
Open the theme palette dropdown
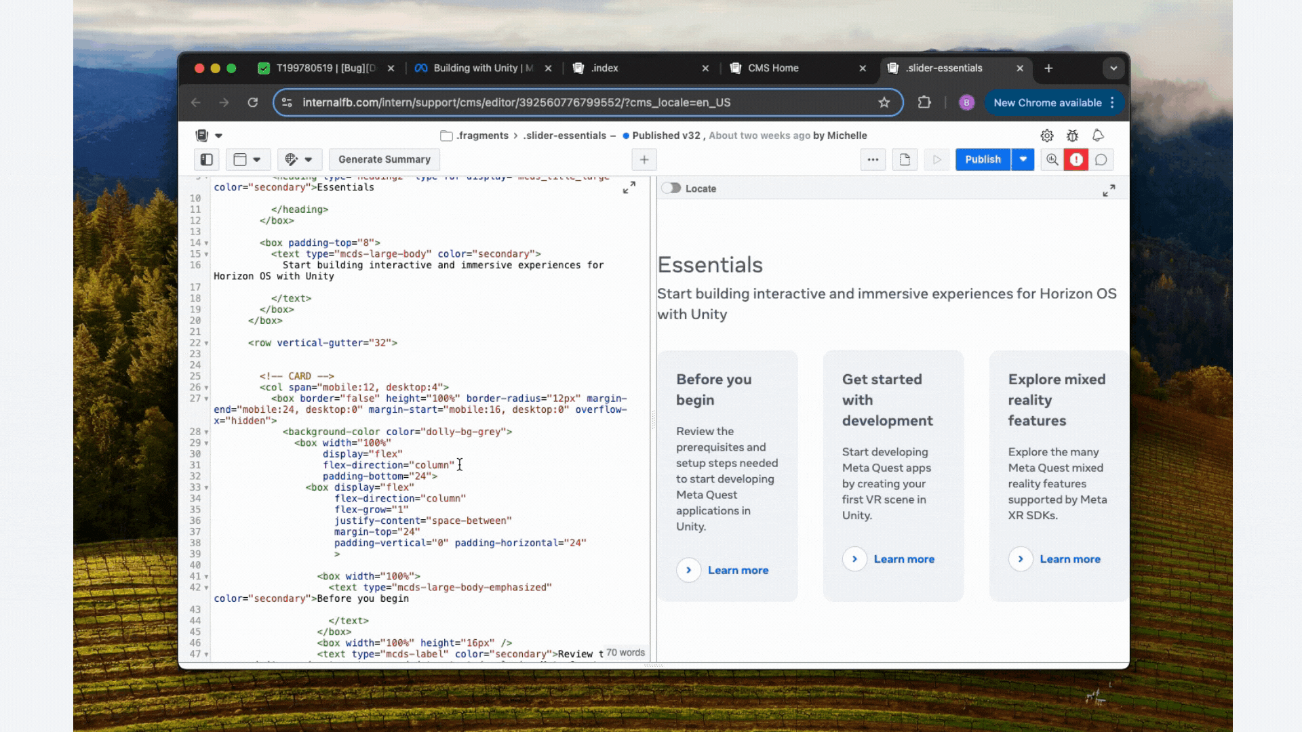(299, 160)
